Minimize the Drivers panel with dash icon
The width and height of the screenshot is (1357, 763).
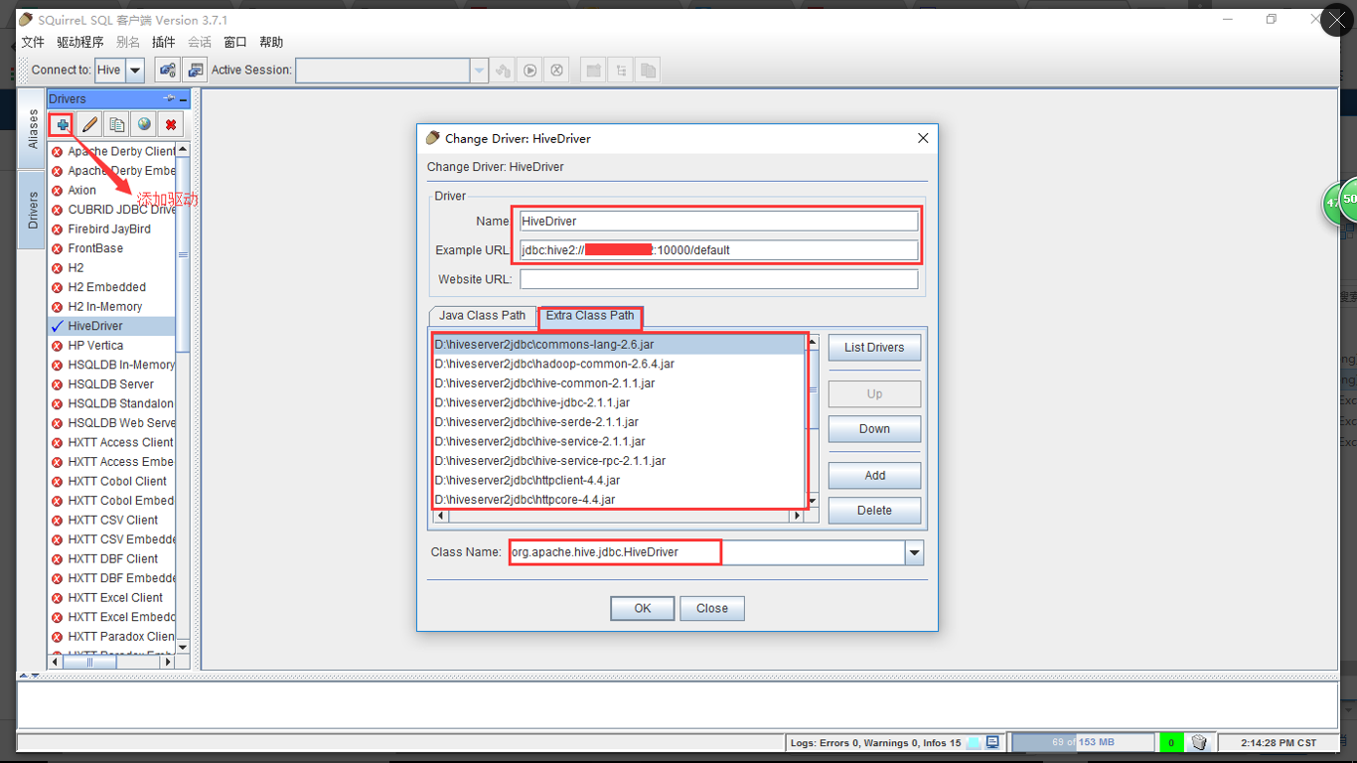[184, 99]
